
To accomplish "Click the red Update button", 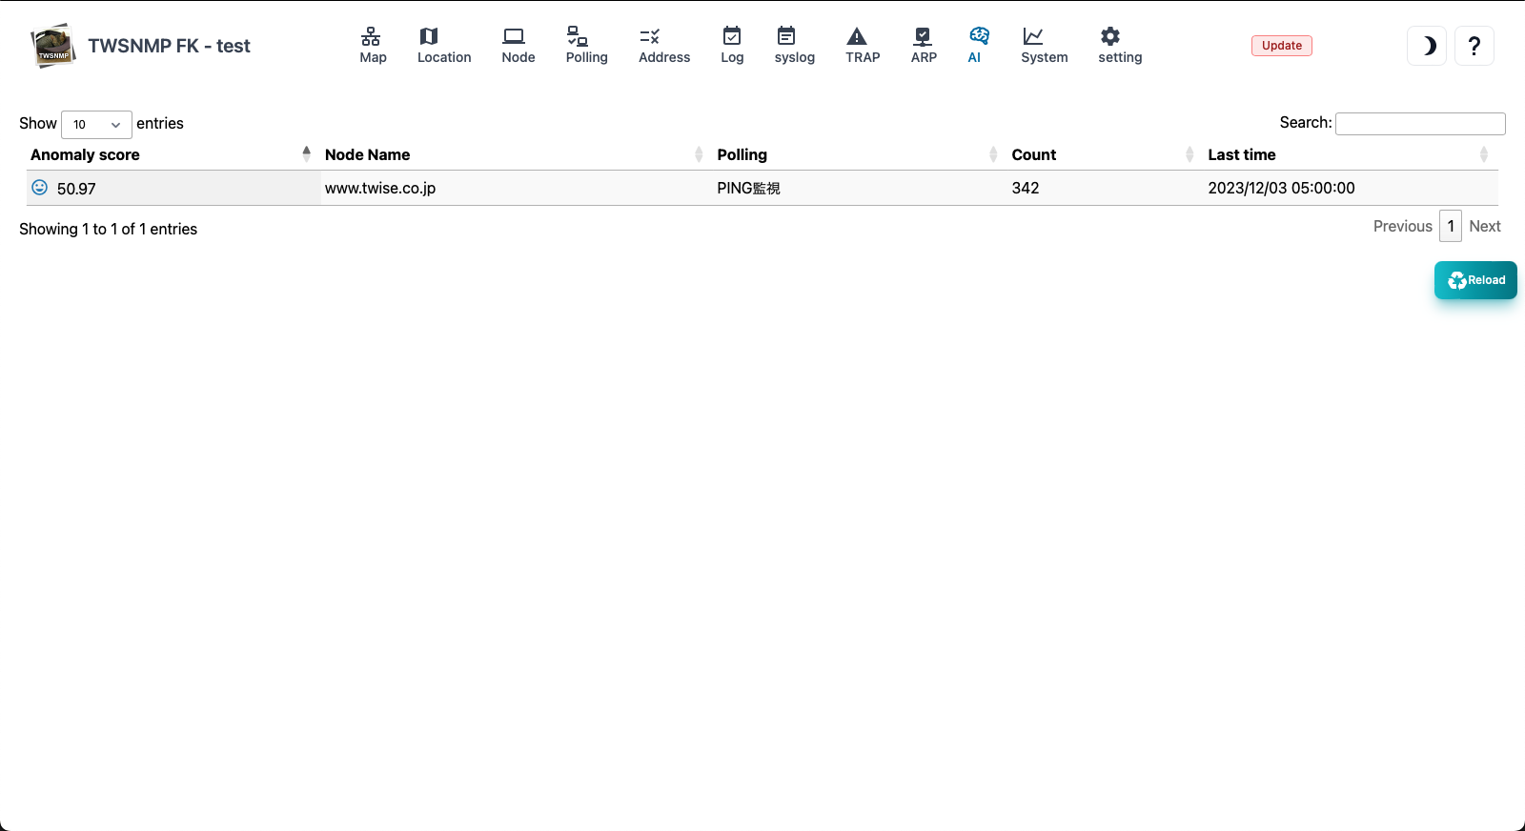I will tap(1282, 46).
